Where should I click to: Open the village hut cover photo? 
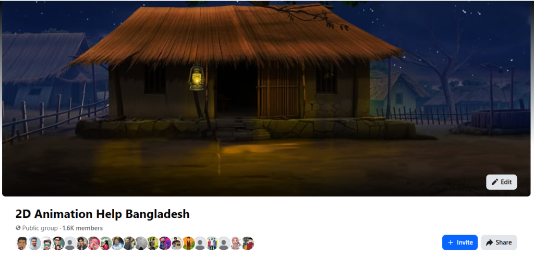[x=266, y=98]
